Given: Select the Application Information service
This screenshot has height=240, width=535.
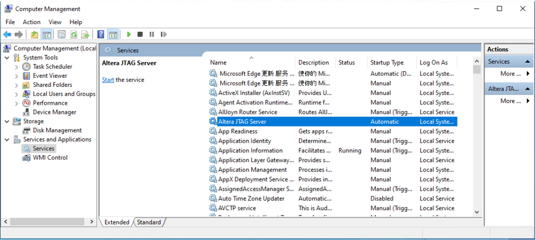Looking at the screenshot, I should [333, 151].
